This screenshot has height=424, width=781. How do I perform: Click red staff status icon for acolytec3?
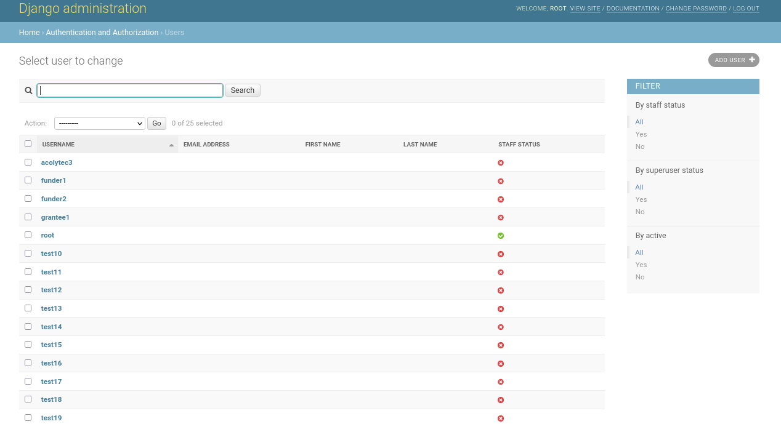coord(501,163)
